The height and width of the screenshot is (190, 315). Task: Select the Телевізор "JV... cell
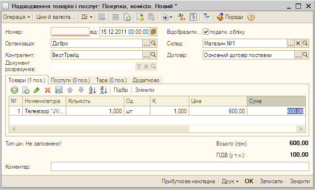(44, 111)
